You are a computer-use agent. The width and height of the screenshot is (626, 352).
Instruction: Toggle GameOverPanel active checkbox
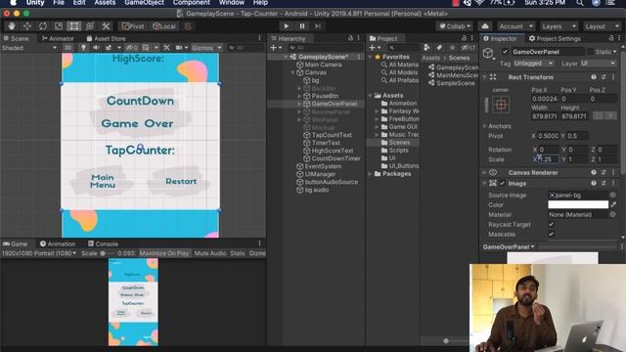[x=505, y=52]
